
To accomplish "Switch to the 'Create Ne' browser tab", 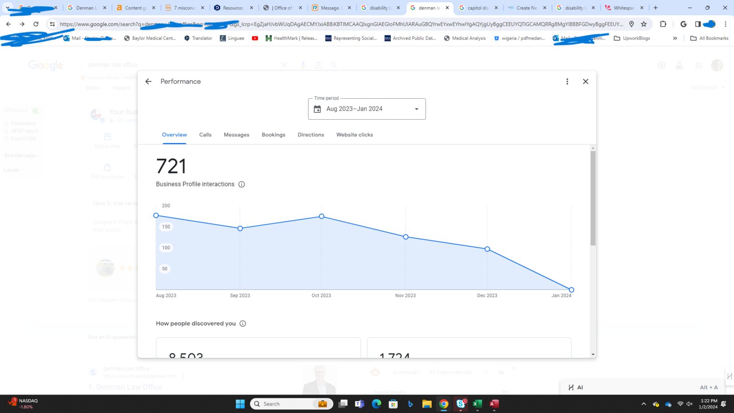I will (527, 8).
